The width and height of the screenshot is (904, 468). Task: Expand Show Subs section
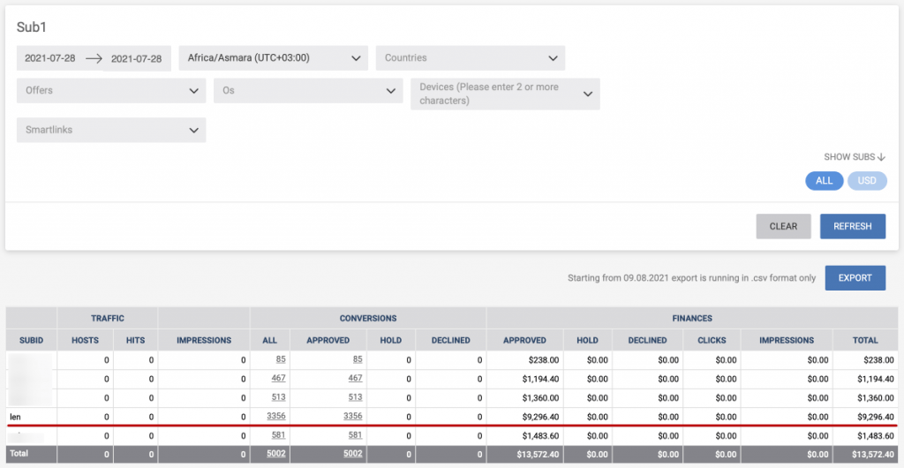(x=854, y=157)
